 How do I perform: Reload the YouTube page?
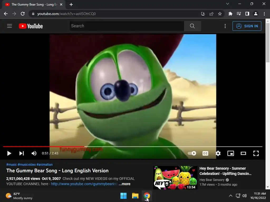click(x=23, y=14)
